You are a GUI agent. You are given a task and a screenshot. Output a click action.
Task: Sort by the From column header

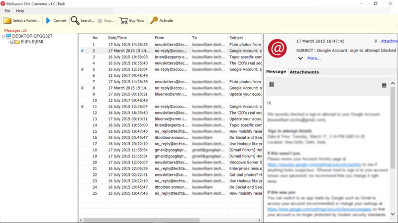point(171,38)
